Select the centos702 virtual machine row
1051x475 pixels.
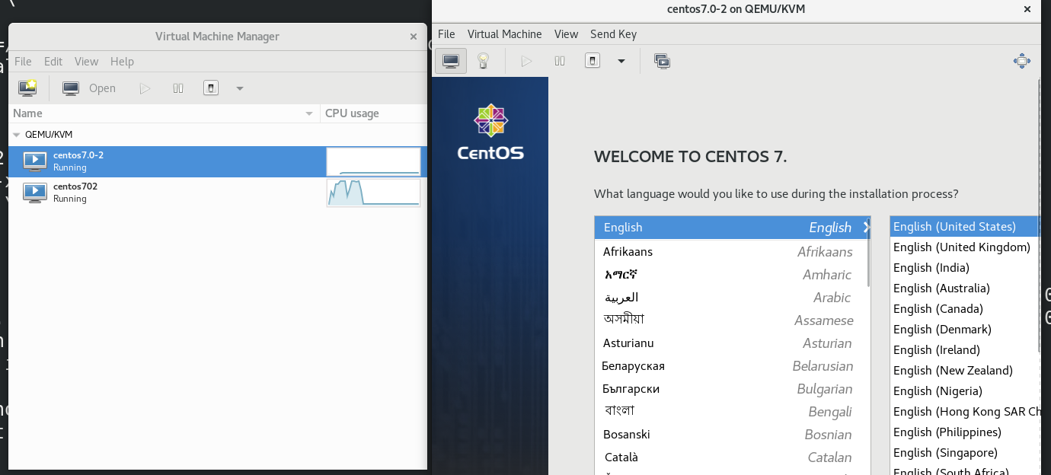pyautogui.click(x=218, y=193)
